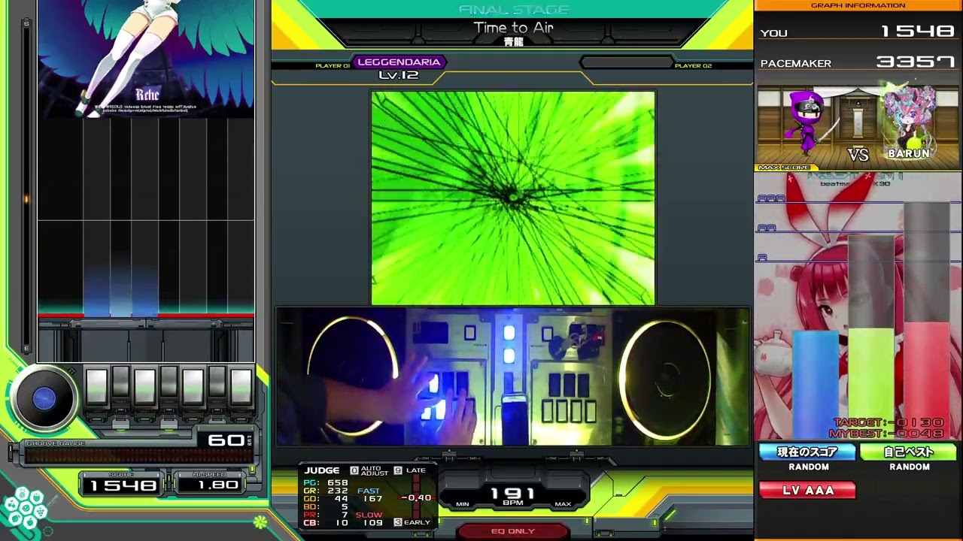Click the BPM MIN label
Screen dimensions: 963x541
pyautogui.click(x=463, y=504)
